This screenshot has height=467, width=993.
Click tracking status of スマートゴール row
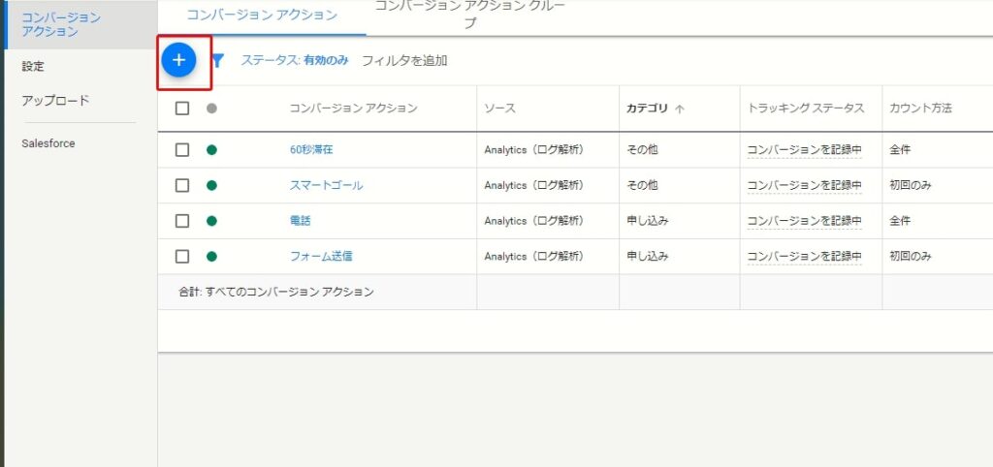coord(804,185)
